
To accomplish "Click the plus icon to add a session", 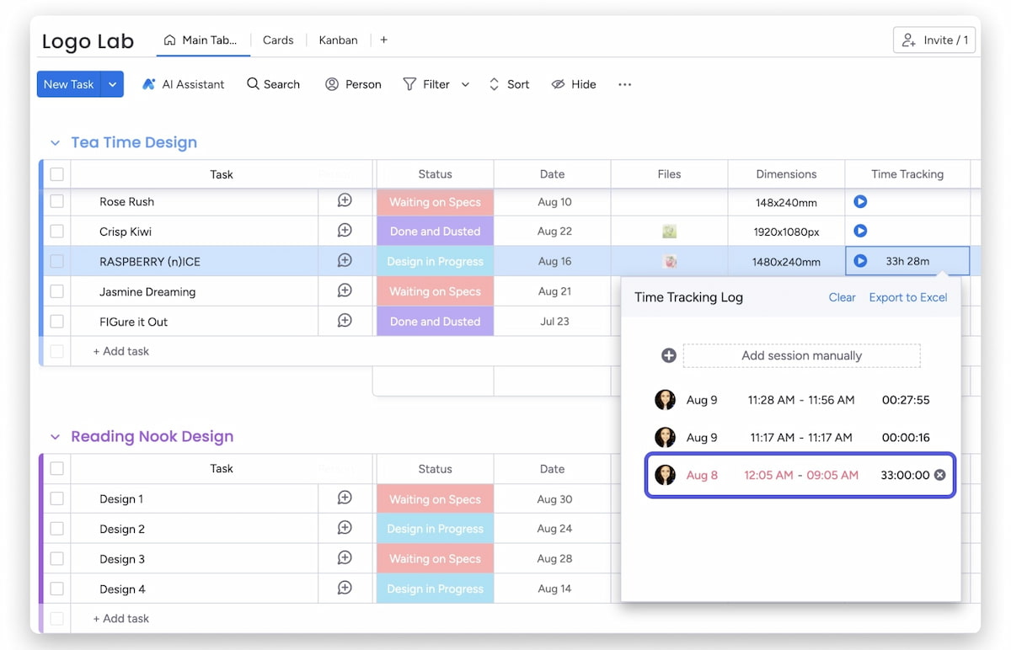I will [668, 355].
